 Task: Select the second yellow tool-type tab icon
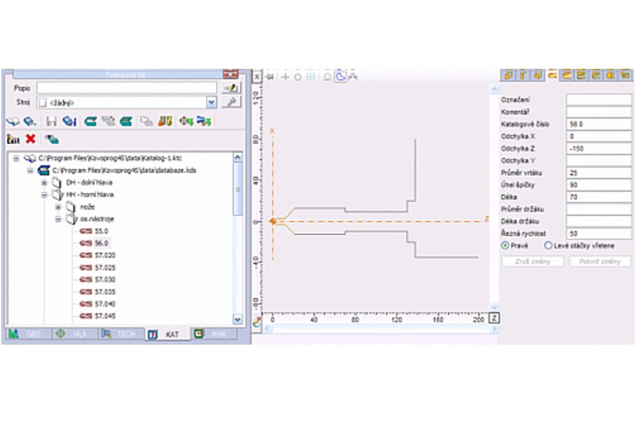tap(523, 75)
